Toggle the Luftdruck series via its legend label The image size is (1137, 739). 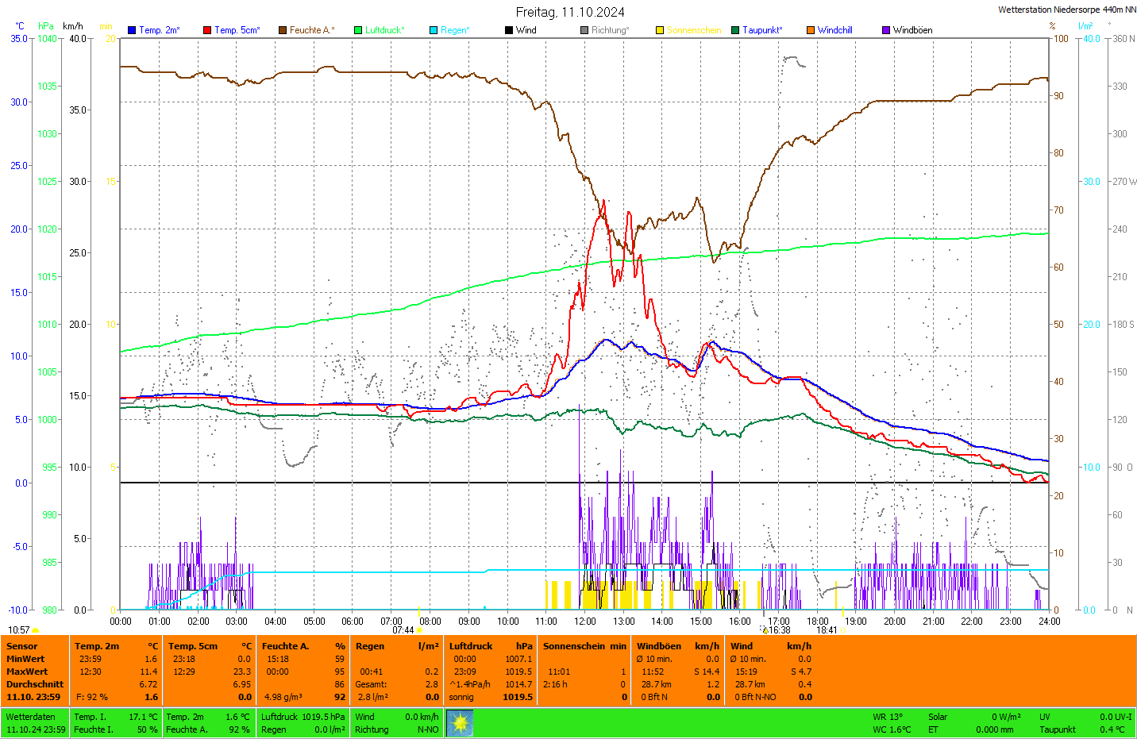click(384, 30)
